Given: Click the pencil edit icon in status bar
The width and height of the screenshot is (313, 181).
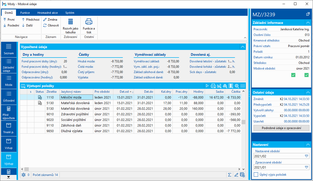Looking at the screenshot, I should (236, 175).
